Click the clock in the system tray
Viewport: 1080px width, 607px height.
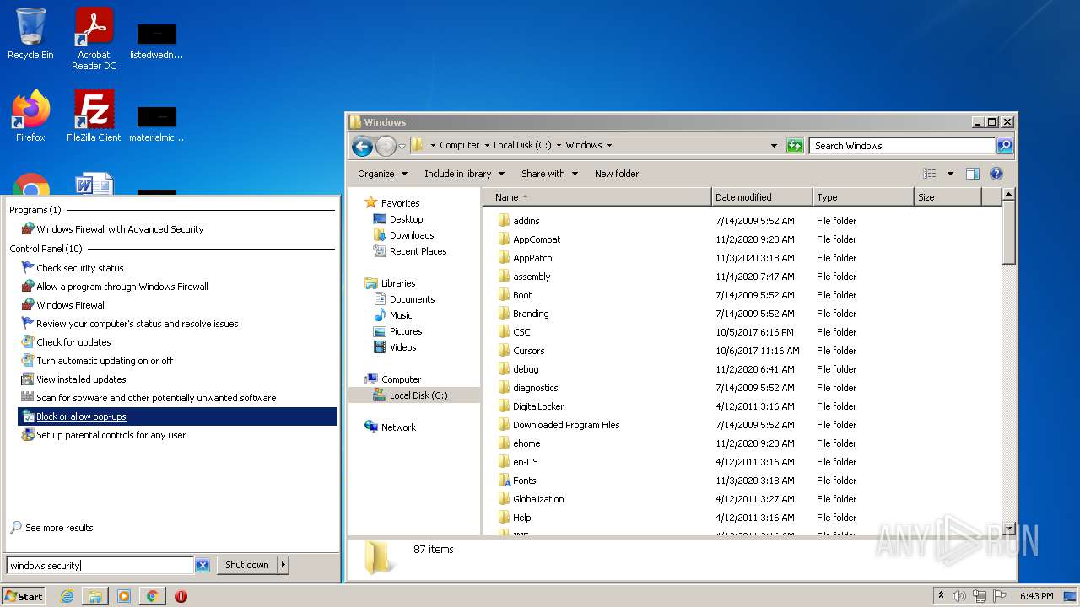[1037, 596]
